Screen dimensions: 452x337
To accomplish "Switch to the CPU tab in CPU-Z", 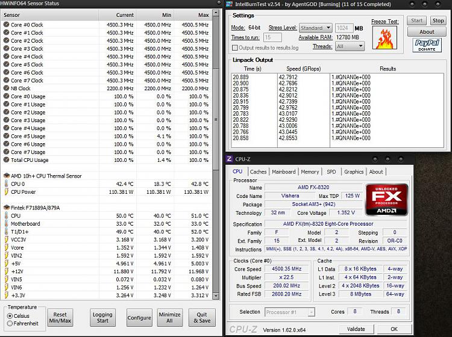I will pyautogui.click(x=237, y=172).
